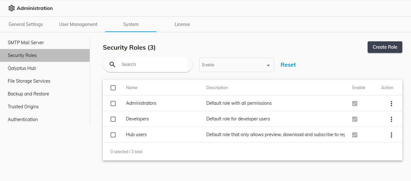Click the '0 selected / 3 total' footer text

[127, 152]
